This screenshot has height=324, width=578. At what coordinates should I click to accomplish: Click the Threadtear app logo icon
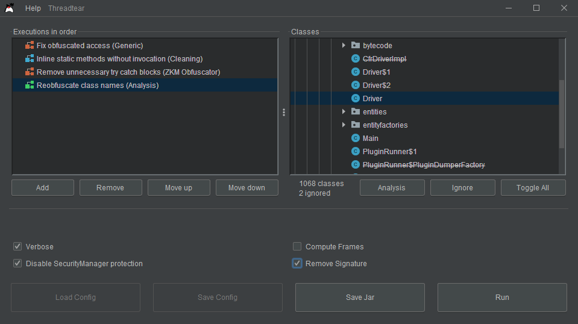[x=9, y=8]
